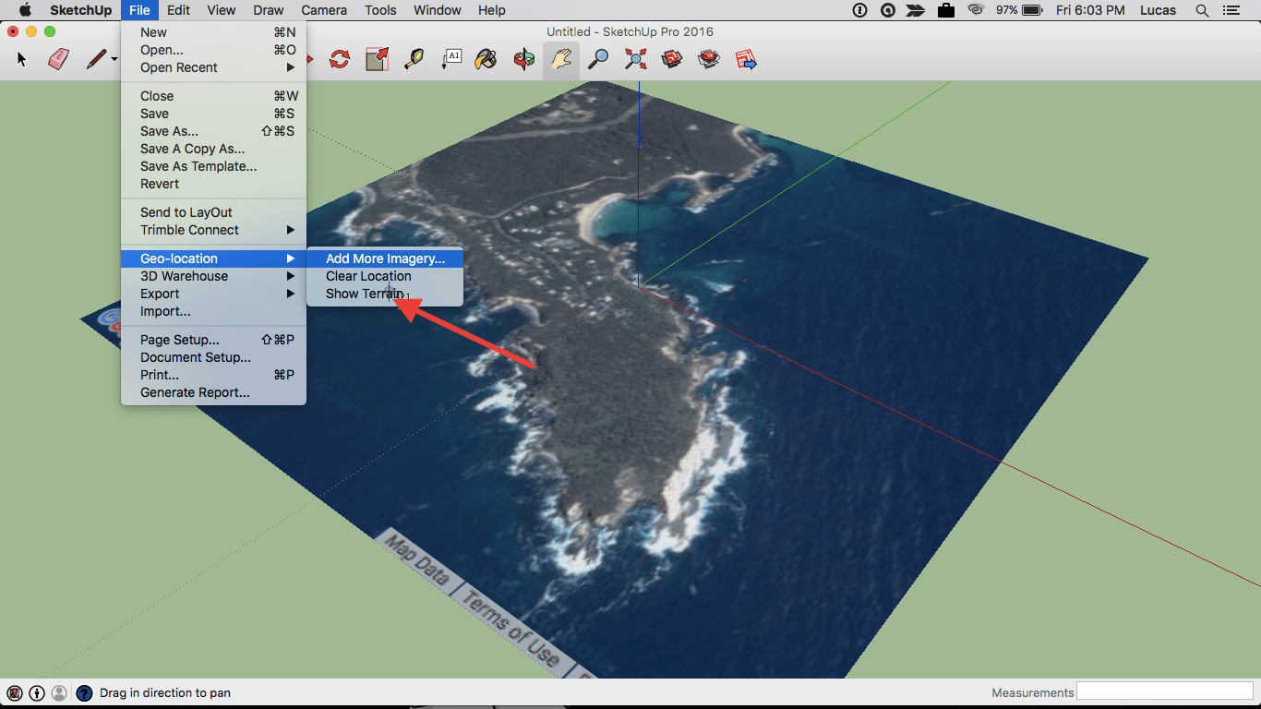Click the geo-location status bar icon
The image size is (1261, 709).
[15, 692]
